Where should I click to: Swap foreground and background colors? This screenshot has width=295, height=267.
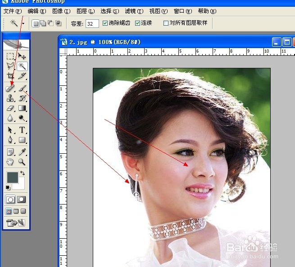coord(23,173)
